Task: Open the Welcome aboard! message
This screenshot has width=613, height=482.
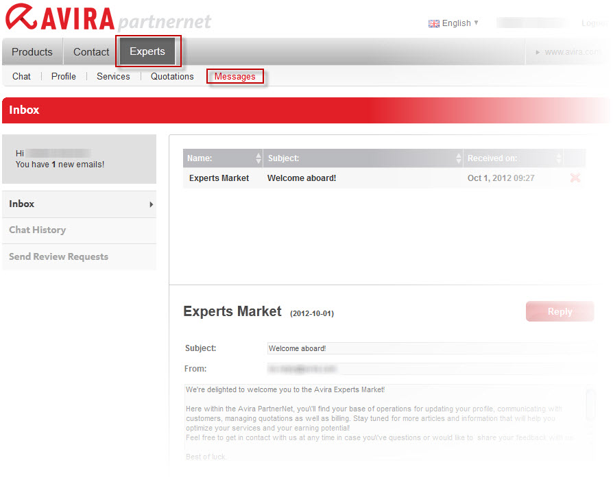Action: (x=302, y=178)
